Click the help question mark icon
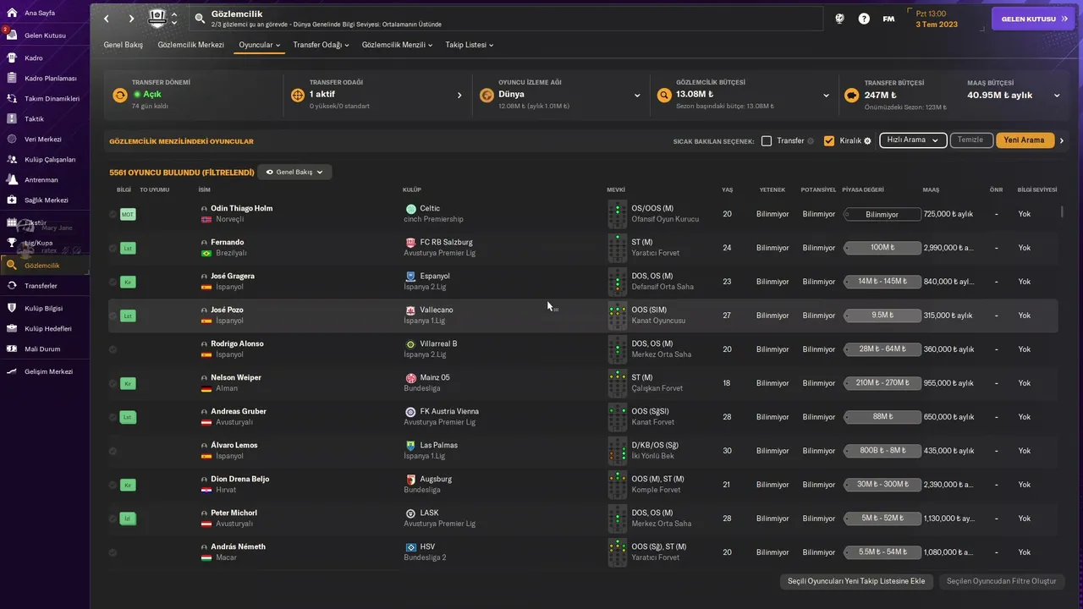 tap(864, 19)
